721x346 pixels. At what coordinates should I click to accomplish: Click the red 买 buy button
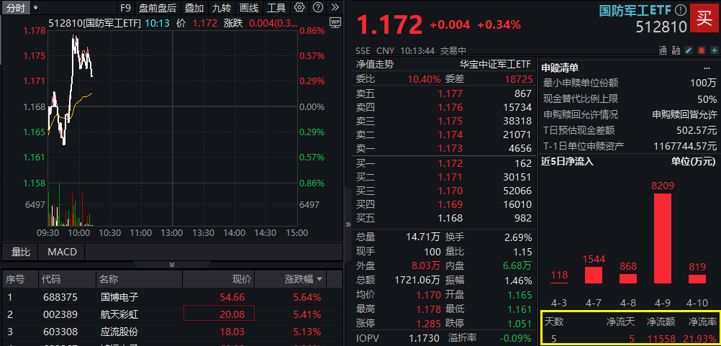tap(704, 18)
